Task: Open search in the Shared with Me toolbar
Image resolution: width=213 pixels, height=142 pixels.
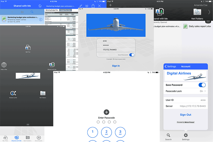Action: coord(32,12)
